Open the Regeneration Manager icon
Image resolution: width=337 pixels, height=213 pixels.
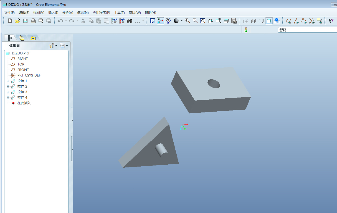122,21
